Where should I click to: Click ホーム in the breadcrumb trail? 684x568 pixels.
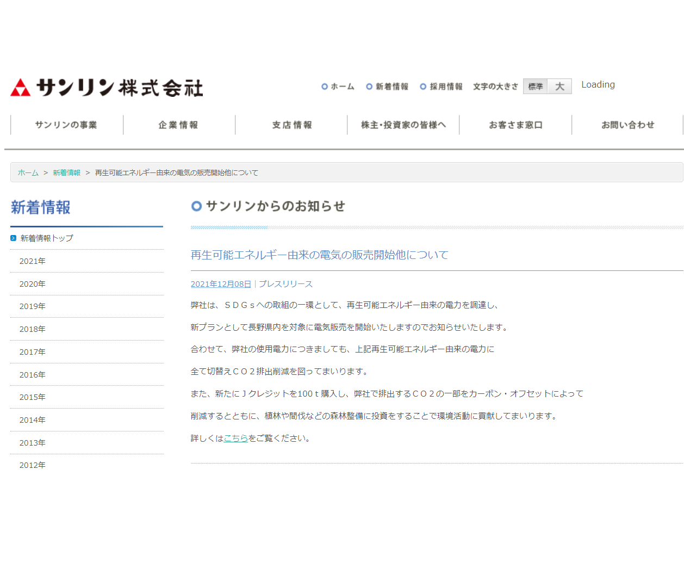pos(28,172)
